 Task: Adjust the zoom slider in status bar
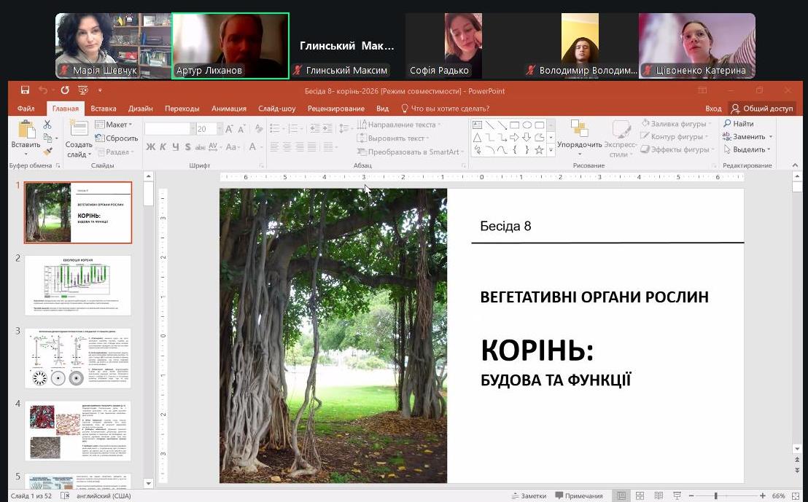(715, 496)
